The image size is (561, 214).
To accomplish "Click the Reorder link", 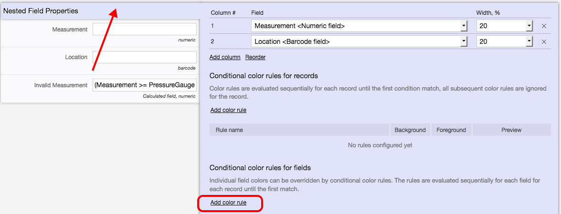I will pos(255,57).
